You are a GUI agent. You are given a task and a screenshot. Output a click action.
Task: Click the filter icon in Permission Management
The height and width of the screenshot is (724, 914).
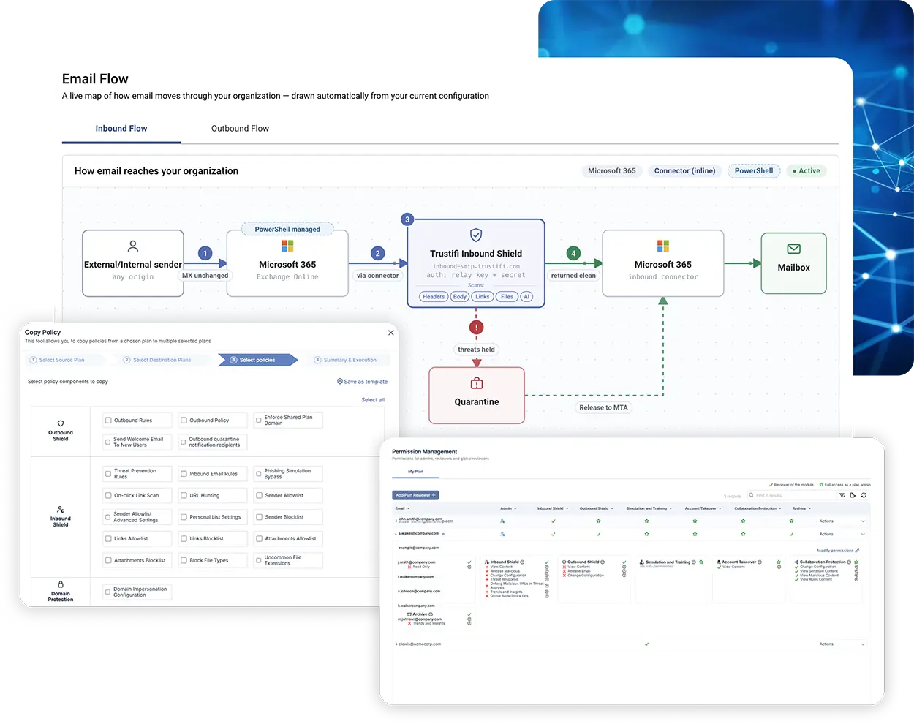[842, 495]
